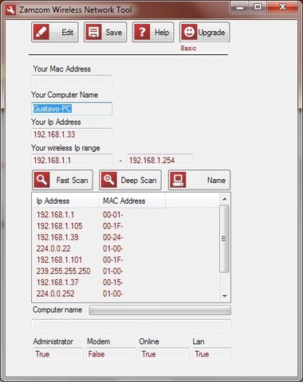Click the Modem False field
This screenshot has height=382, width=303.
[x=111, y=354]
